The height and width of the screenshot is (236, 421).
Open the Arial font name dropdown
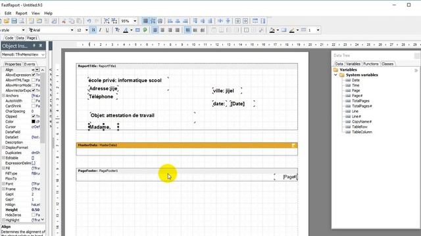tap(72, 30)
